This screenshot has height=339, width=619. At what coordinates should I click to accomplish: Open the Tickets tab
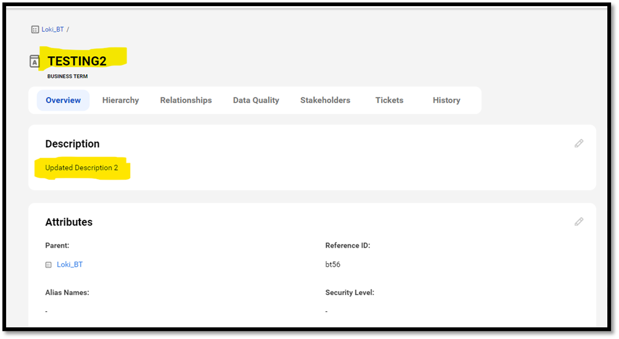(389, 100)
